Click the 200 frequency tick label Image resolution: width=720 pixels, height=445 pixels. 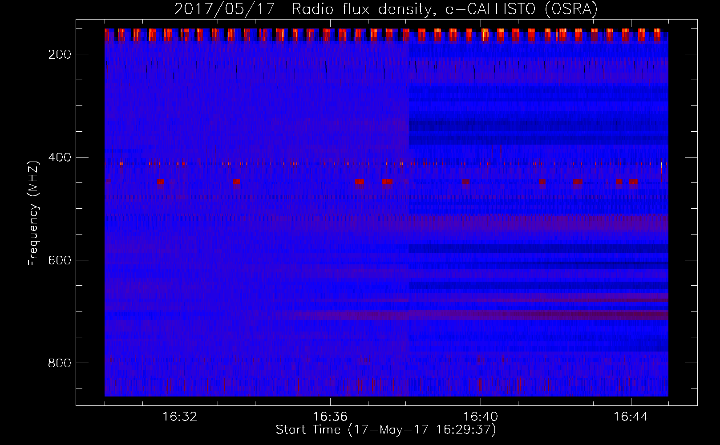(60, 54)
